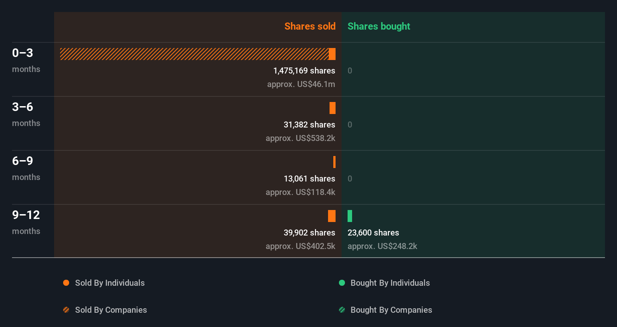Viewport: 617px width, 327px height.
Task: Click the 1,475,169 shares value
Action: (x=304, y=70)
